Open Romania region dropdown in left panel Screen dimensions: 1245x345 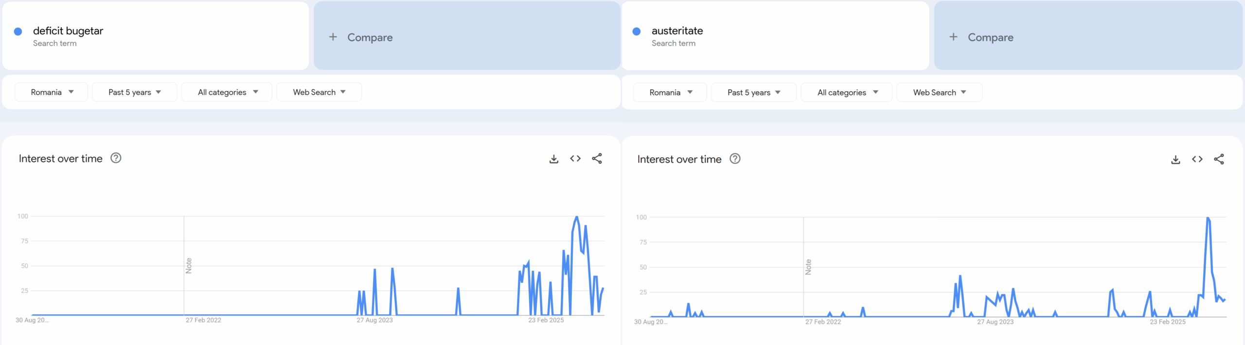pyautogui.click(x=52, y=92)
